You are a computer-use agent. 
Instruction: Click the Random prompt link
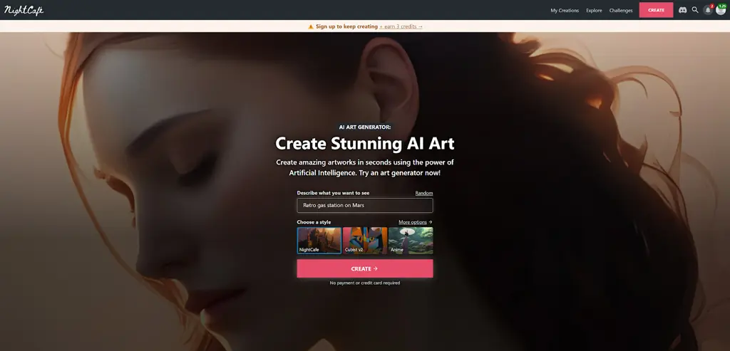[424, 193]
